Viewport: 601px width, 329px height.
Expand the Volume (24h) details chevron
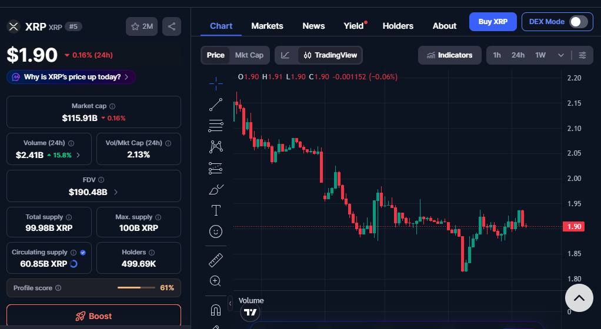pyautogui.click(x=78, y=155)
